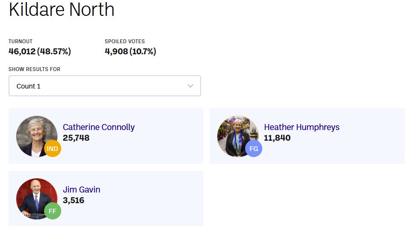Click the FG party badge icon
The width and height of the screenshot is (415, 231).
(254, 148)
